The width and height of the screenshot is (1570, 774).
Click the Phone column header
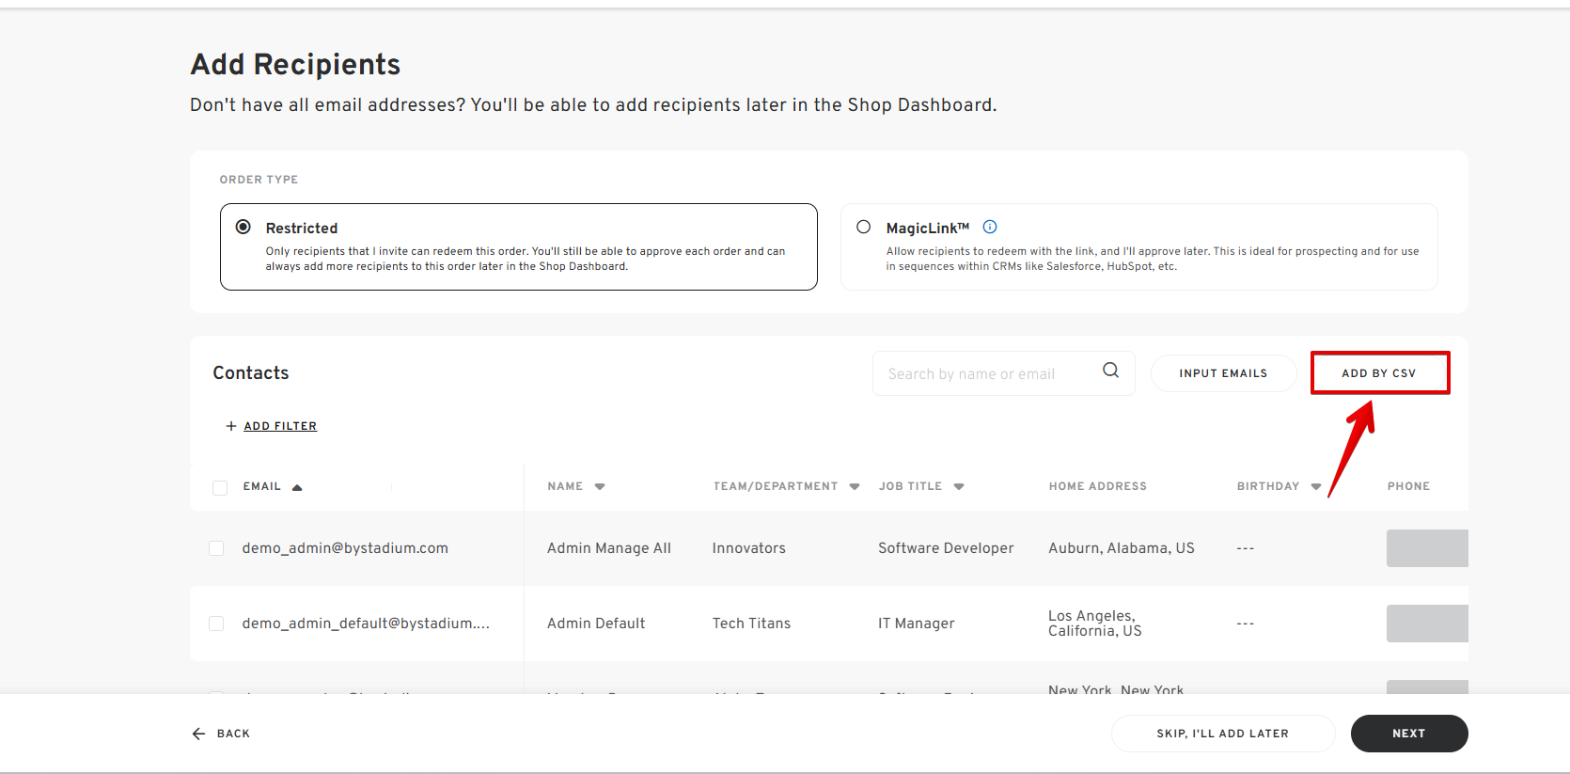pos(1408,486)
